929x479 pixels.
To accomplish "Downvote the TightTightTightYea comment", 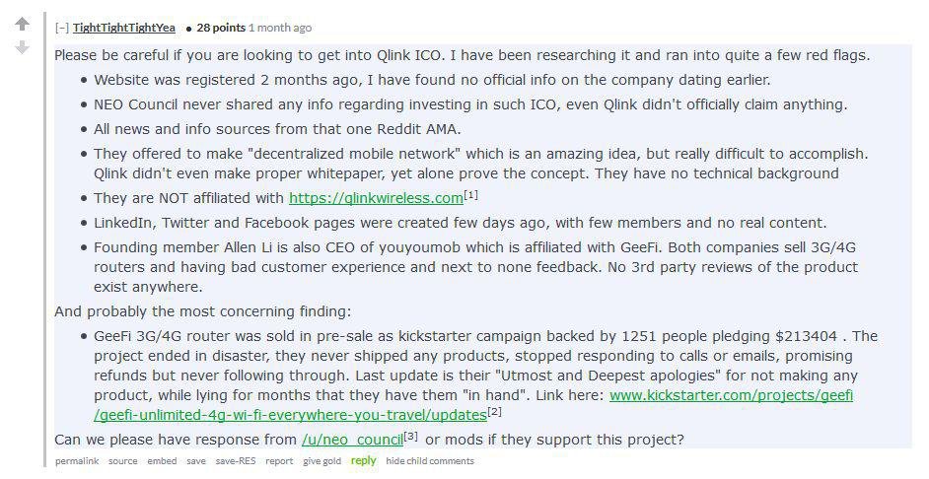I will click(22, 47).
